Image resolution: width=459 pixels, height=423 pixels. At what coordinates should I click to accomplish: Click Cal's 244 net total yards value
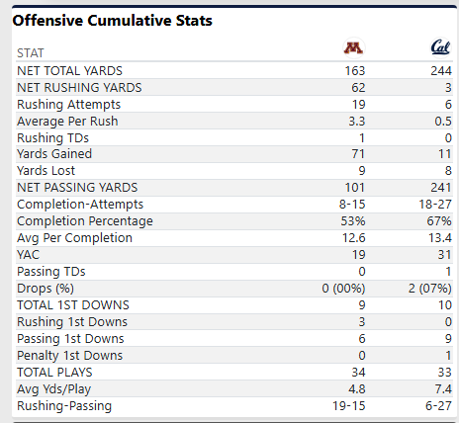coord(441,71)
